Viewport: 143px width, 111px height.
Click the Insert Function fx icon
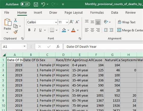click(58, 46)
